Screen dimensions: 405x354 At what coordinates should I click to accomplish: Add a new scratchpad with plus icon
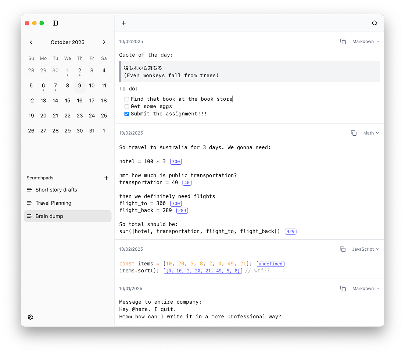[106, 178]
